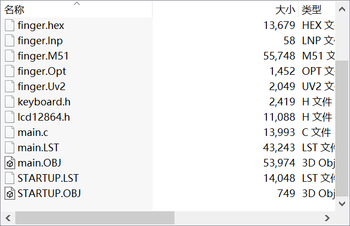The image size is (350, 226).
Task: Click the finger.hex file icon
Action: [x=10, y=25]
